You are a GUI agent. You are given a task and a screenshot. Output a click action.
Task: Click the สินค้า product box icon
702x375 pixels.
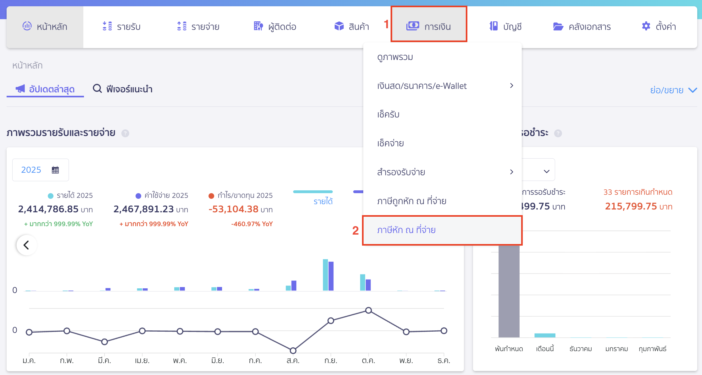[x=339, y=26]
